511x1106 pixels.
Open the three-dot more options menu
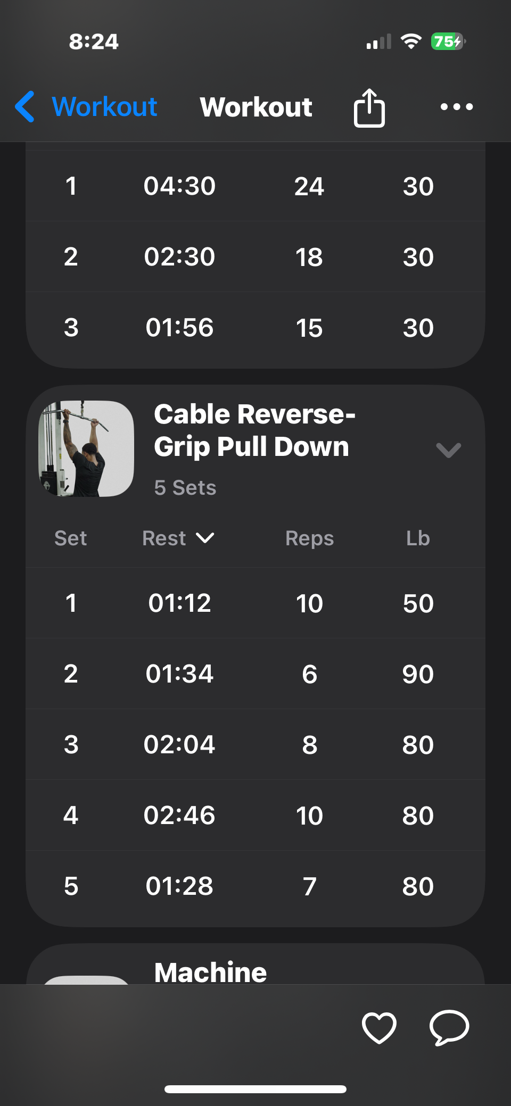[456, 107]
